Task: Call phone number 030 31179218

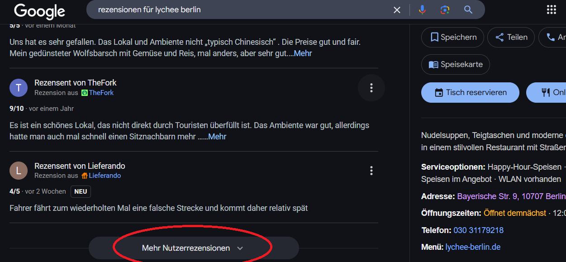Action: point(478,230)
